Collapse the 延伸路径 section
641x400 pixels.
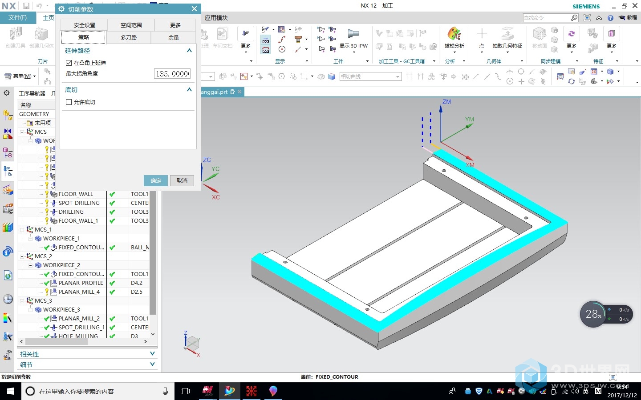[189, 51]
